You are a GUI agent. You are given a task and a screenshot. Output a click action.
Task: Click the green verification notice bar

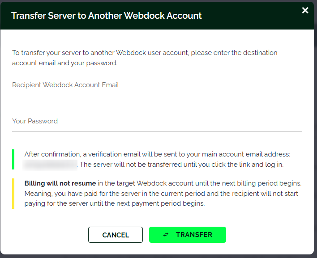(x=13, y=159)
